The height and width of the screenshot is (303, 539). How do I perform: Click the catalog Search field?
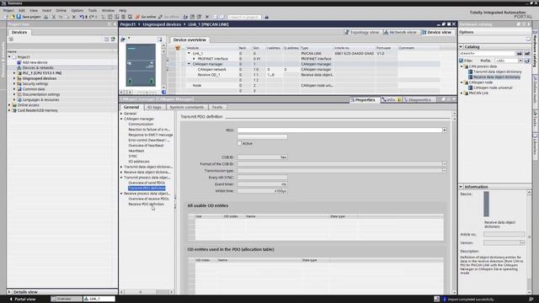(487, 54)
